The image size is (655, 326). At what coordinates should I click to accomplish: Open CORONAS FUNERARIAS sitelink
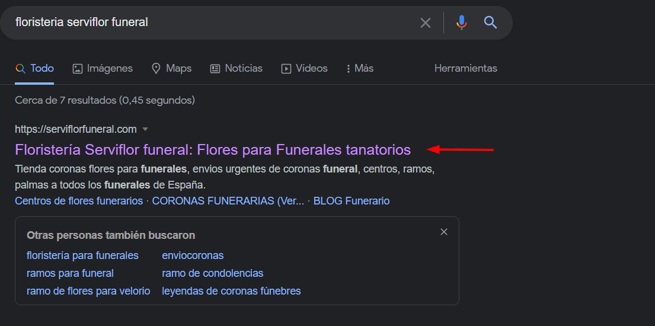pos(228,201)
